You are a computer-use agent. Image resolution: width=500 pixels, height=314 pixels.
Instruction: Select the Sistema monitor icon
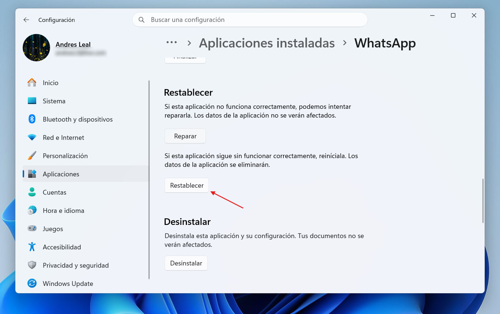click(32, 101)
